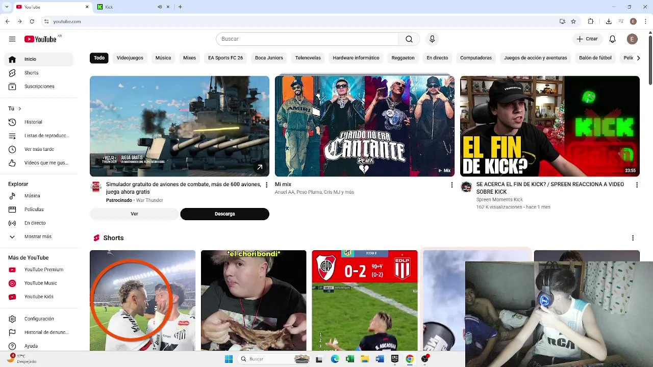Open the 0-2 football score Short

coord(365,300)
